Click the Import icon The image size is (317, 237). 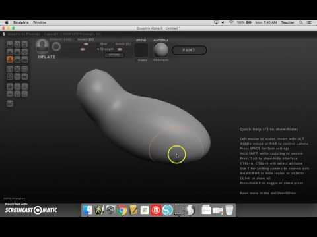(24, 86)
